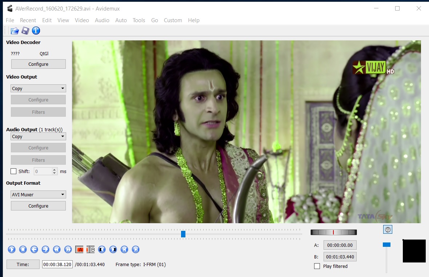Click the B marker time 00:01:03.440
The width and height of the screenshot is (429, 277).
point(340,257)
